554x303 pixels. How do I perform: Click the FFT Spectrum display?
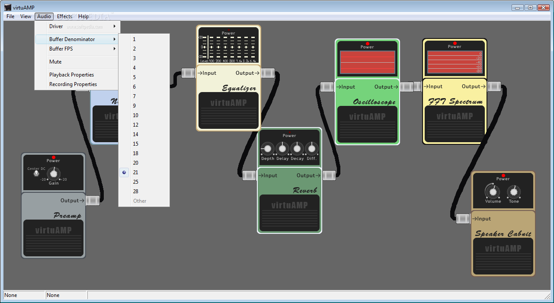coord(455,62)
